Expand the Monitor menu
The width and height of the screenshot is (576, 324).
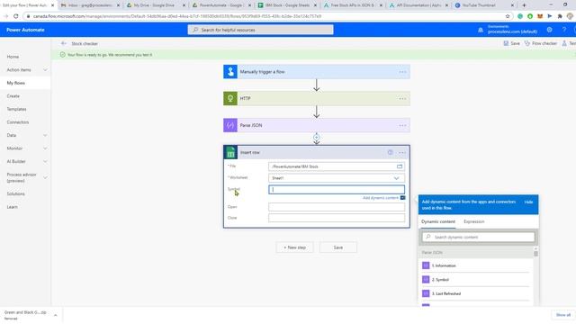pyautogui.click(x=45, y=148)
